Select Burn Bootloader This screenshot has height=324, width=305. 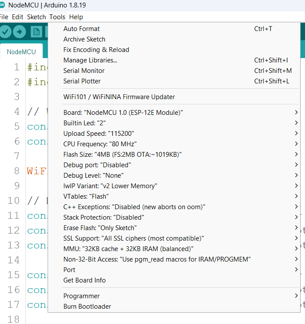pos(174,307)
